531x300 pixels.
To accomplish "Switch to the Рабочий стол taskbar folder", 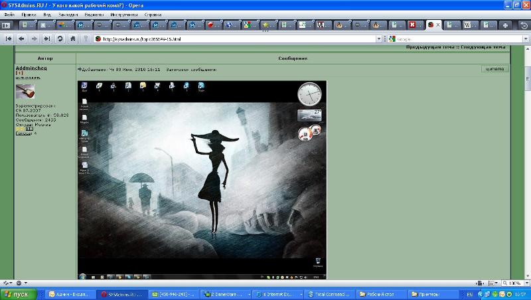I will [381, 294].
